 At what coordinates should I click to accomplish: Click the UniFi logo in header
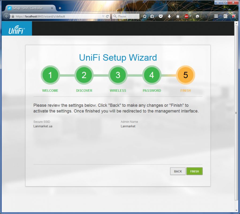pyautogui.click(x=17, y=29)
